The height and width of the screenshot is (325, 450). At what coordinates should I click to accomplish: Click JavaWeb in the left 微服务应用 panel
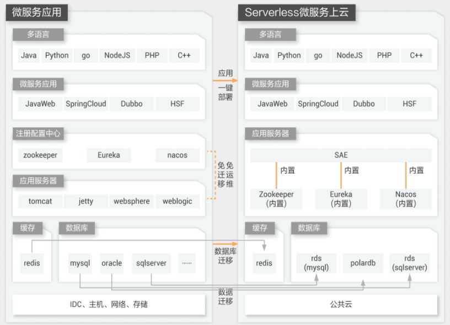40,104
